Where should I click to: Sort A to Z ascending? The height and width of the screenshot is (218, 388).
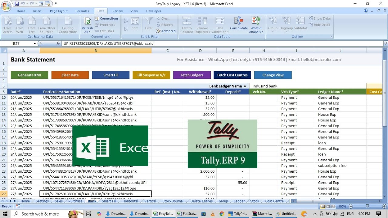click(126, 21)
